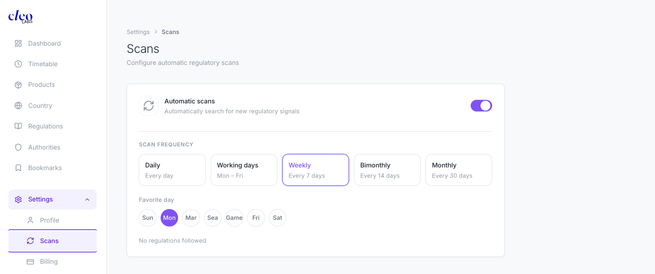
Task: Set Sun as favorite day
Action: click(148, 218)
